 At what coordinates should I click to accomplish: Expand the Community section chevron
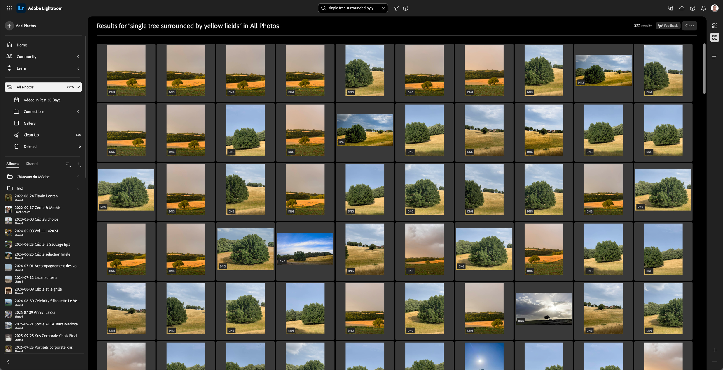(78, 56)
